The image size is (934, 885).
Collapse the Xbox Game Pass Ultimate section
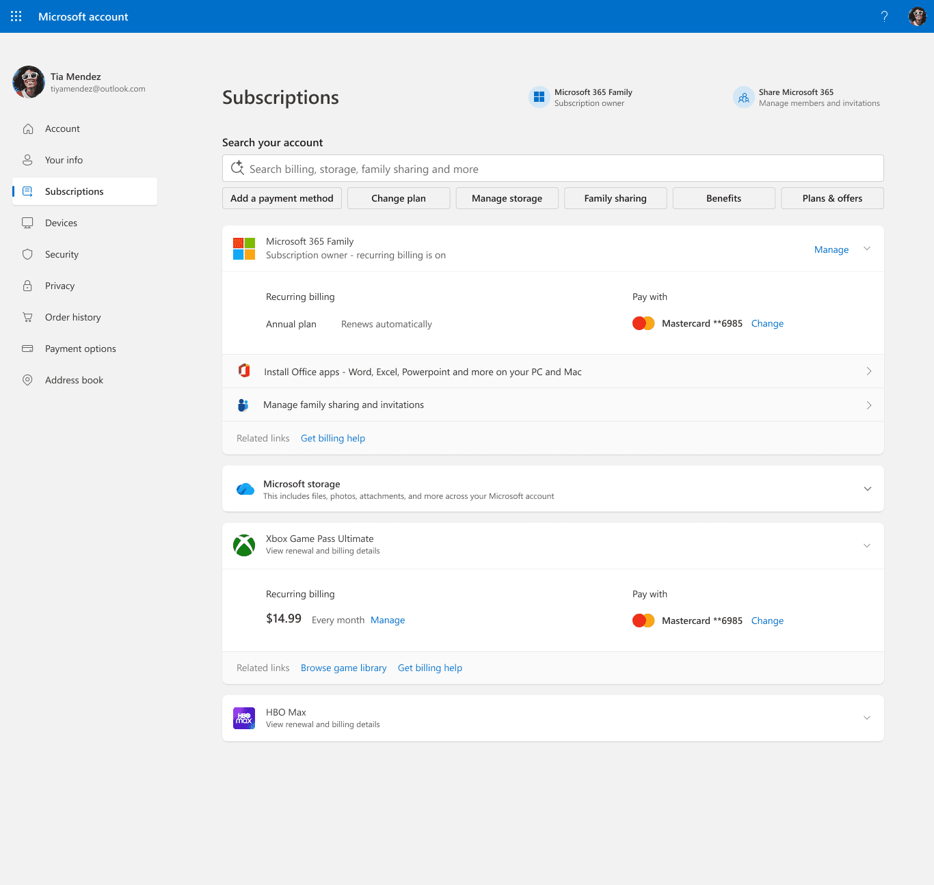867,545
